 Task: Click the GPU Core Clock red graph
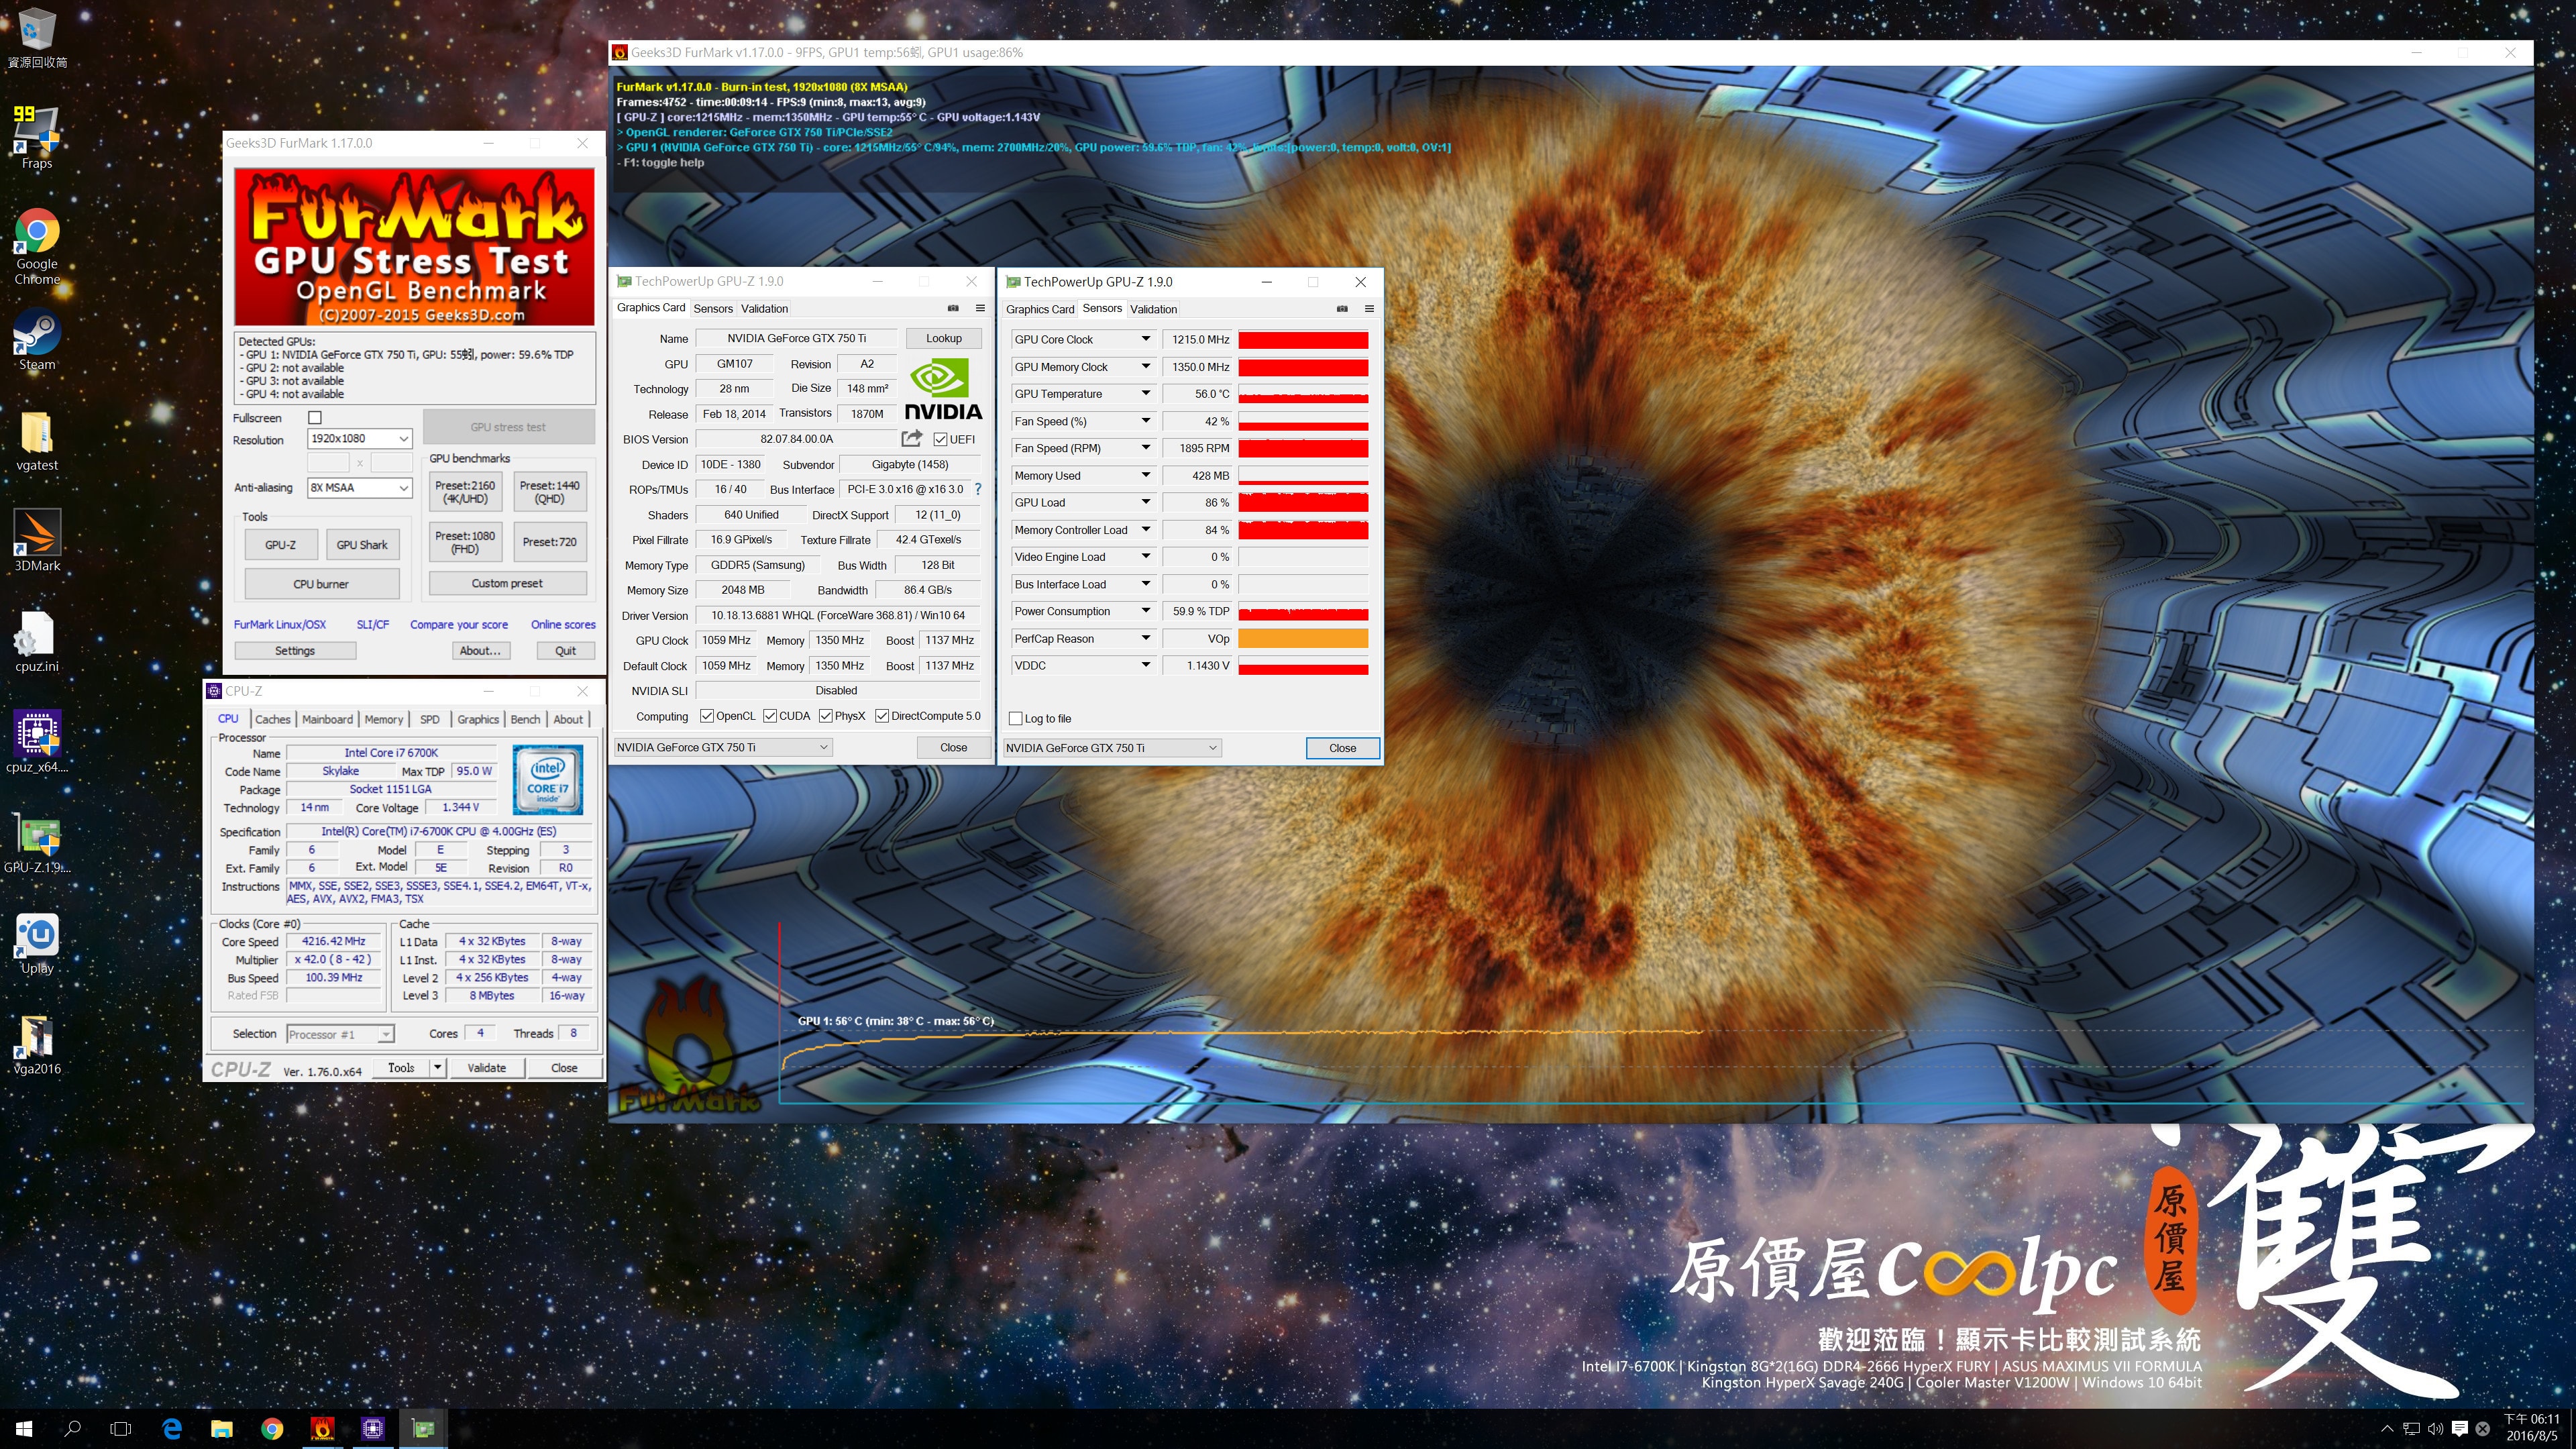1303,340
